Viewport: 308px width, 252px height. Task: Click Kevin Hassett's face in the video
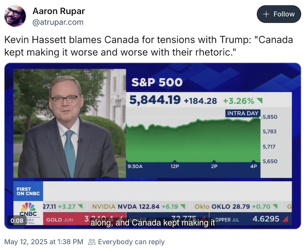coord(65,97)
